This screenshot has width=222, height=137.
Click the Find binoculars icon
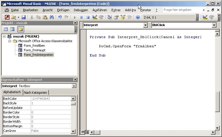[x=51, y=17]
